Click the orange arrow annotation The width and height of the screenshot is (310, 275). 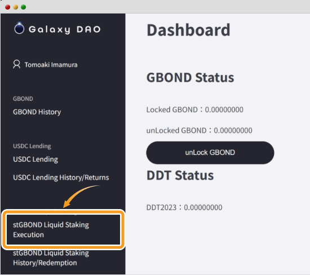click(x=81, y=196)
